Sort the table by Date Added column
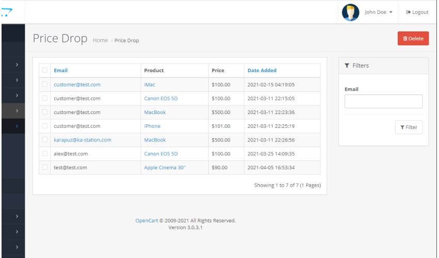Image resolution: width=439 pixels, height=258 pixels. click(262, 71)
